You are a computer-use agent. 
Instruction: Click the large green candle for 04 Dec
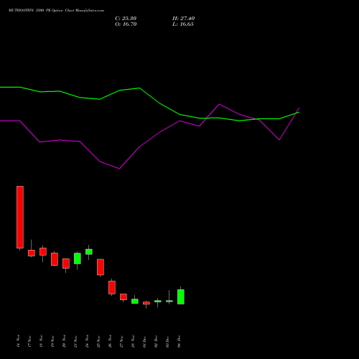pos(181,297)
